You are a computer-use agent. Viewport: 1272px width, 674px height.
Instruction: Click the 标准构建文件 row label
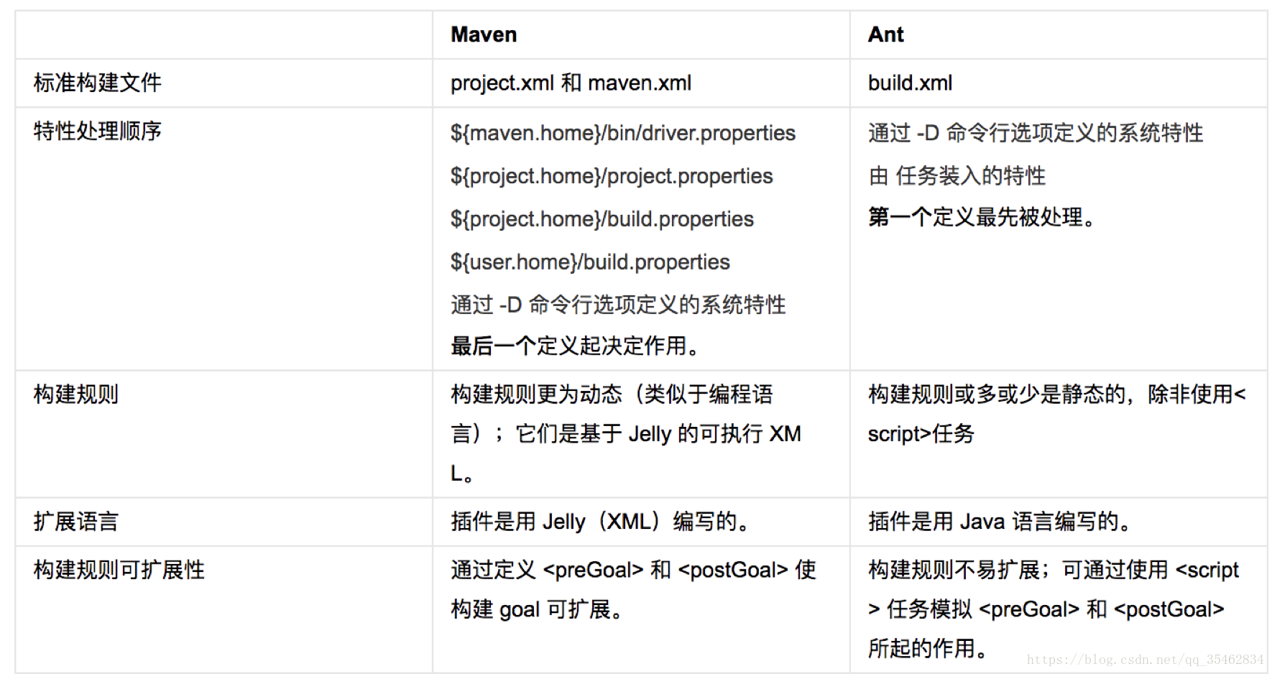point(97,83)
